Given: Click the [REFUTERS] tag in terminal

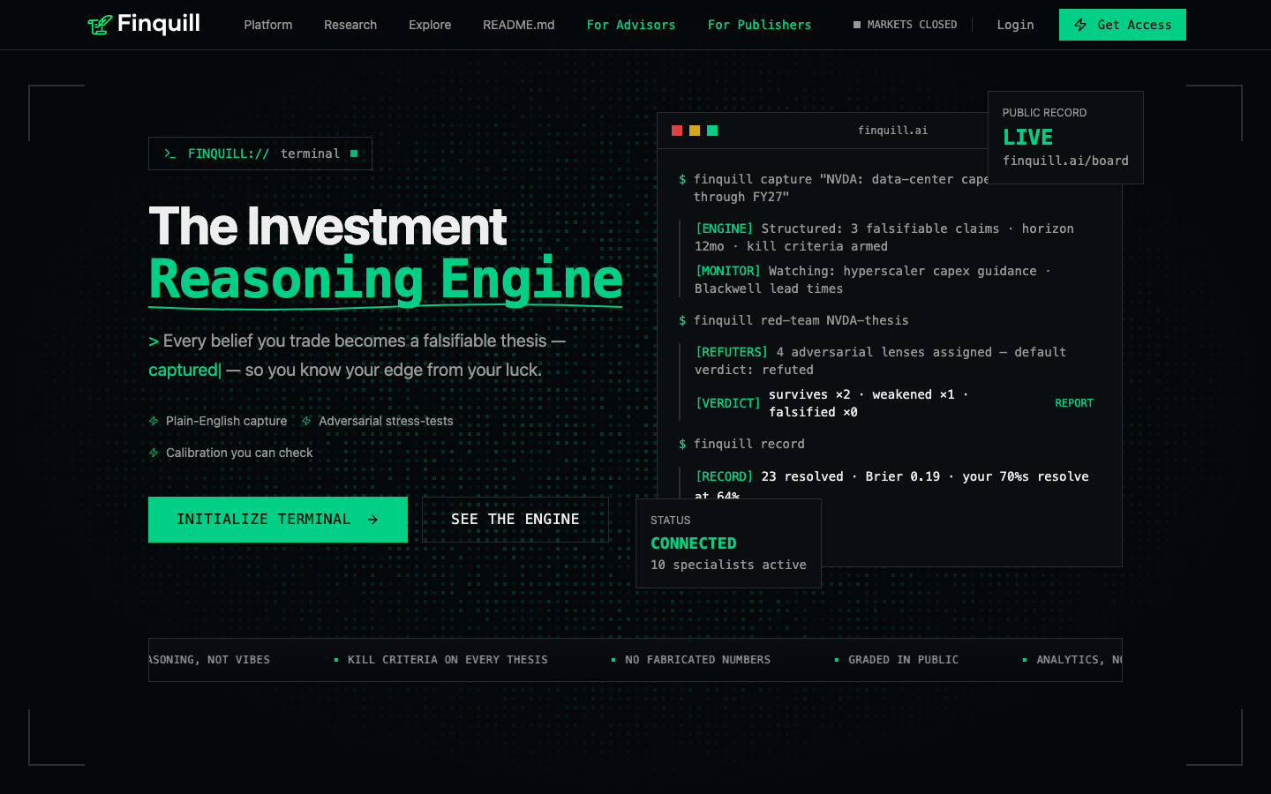Looking at the screenshot, I should pos(732,352).
